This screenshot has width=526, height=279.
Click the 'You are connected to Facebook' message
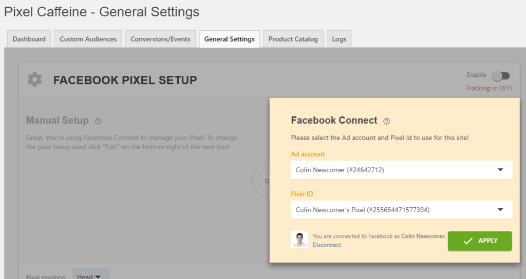pyautogui.click(x=379, y=236)
